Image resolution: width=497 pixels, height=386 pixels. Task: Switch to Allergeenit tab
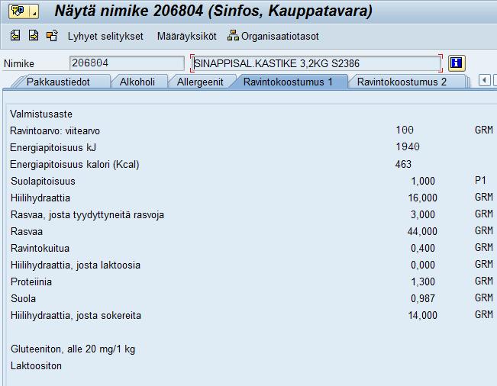(x=200, y=82)
